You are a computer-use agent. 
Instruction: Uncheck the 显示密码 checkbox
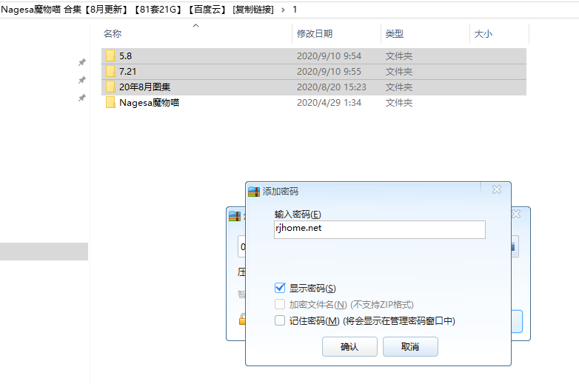pyautogui.click(x=280, y=288)
